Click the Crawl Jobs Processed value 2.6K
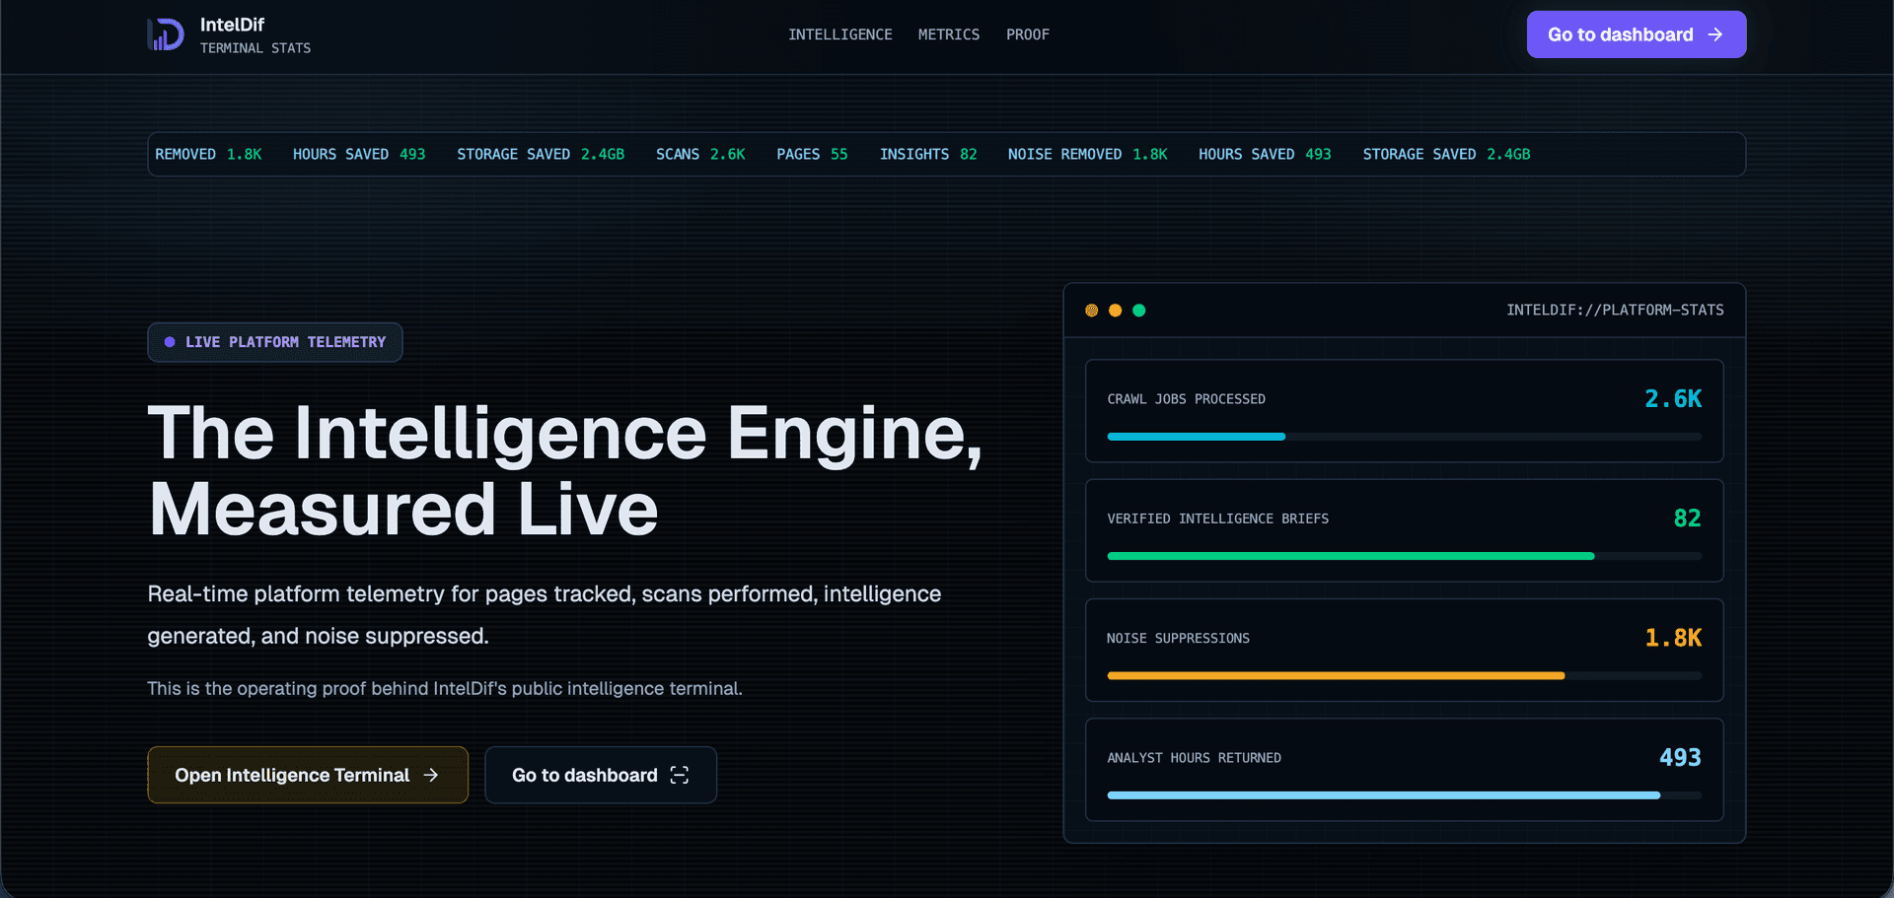The width and height of the screenshot is (1894, 898). [1673, 398]
